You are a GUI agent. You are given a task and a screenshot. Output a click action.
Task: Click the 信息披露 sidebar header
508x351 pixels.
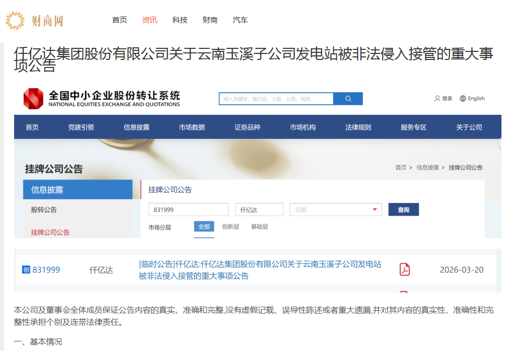coord(78,189)
